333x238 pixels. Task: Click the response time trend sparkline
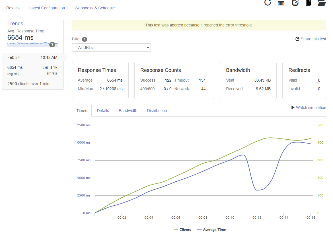28,44
